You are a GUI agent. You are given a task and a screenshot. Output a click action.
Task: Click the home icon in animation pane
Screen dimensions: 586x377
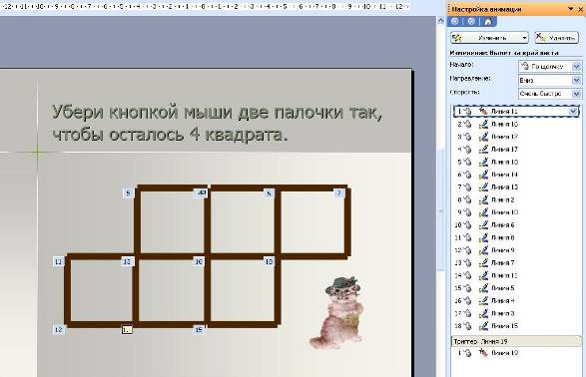pyautogui.click(x=488, y=22)
